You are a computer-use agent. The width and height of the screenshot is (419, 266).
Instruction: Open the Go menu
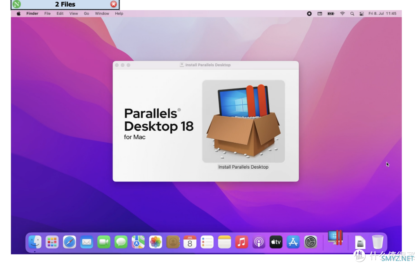(86, 14)
